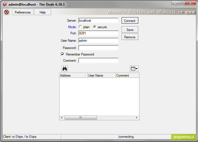Sort by the Comment column header
The width and height of the screenshot is (198, 142).
(x=128, y=75)
